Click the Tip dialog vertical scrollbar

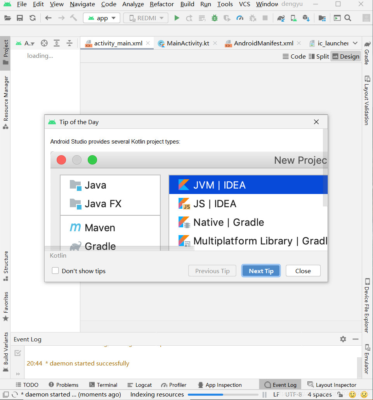click(325, 168)
